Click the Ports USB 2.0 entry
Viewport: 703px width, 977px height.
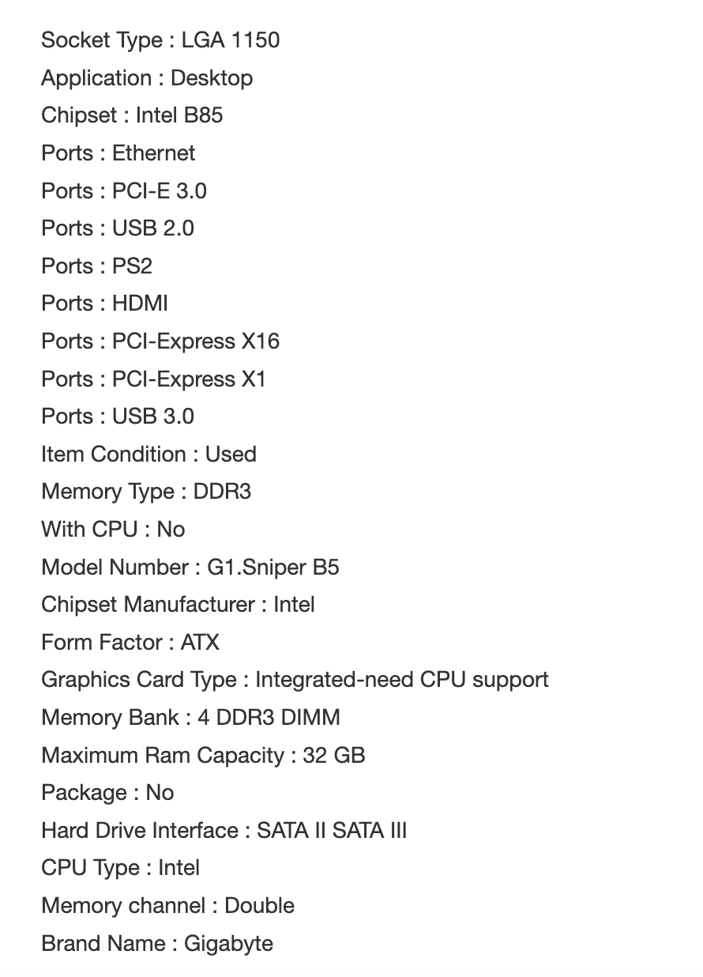(x=118, y=228)
